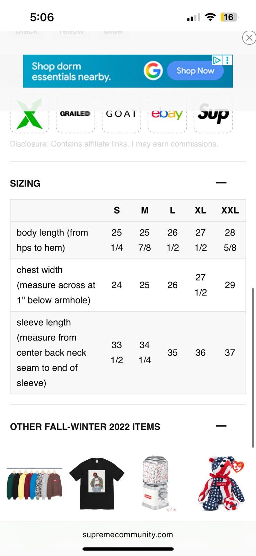Open the Ty beanie bear thumbnail
This screenshot has width=256, height=556.
222,483
